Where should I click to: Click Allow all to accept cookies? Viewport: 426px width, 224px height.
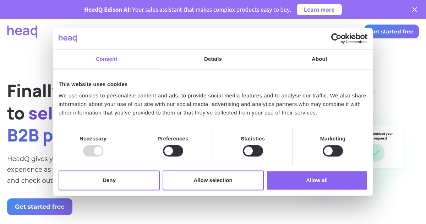(317, 180)
